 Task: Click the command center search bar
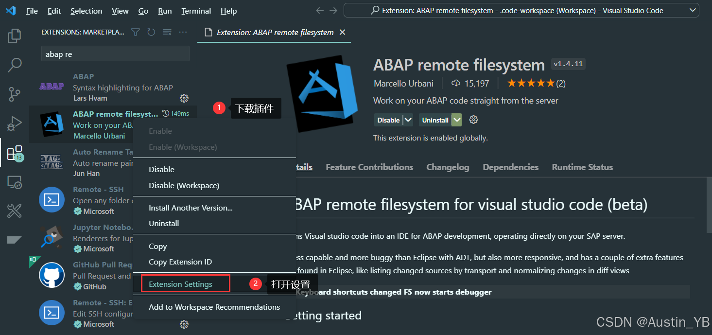[x=522, y=10]
